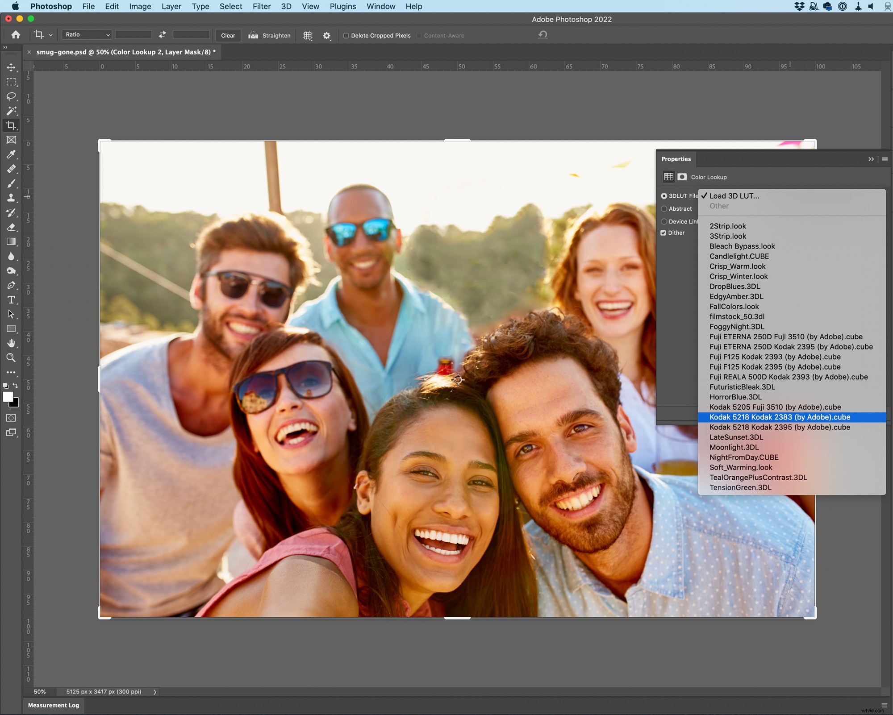This screenshot has height=715, width=893.
Task: Click the mask icon beside Color Lookup
Action: [682, 177]
